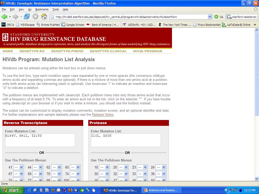Open the Proxy Bookmarklet bookmark
Viewport: 259px width, 194px height.
[207, 25]
